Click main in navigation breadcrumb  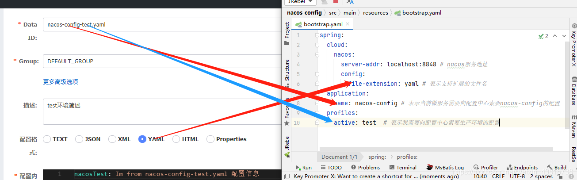tap(350, 13)
